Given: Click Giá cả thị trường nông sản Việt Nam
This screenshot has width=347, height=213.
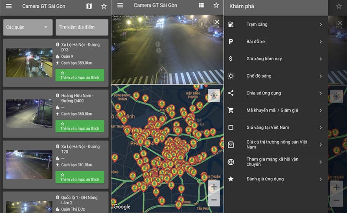Looking at the screenshot, I should [x=277, y=144].
